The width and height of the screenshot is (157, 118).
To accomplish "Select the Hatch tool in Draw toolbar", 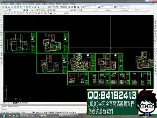I will [x=2, y=53].
